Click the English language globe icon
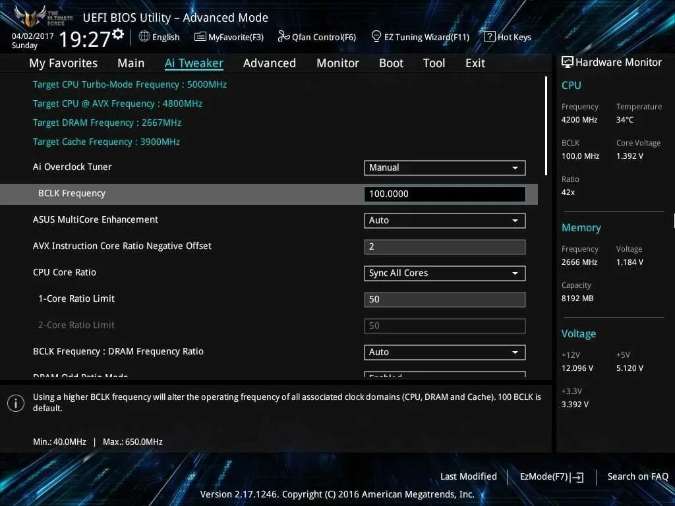This screenshot has width=675, height=506. [x=144, y=37]
